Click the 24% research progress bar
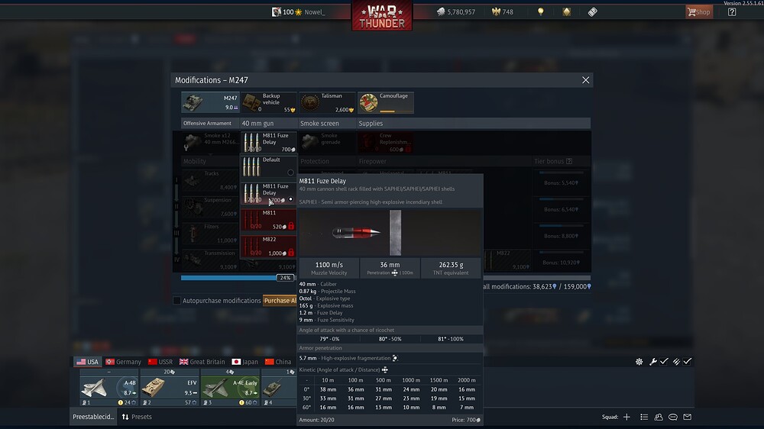This screenshot has width=764, height=429. pos(238,278)
